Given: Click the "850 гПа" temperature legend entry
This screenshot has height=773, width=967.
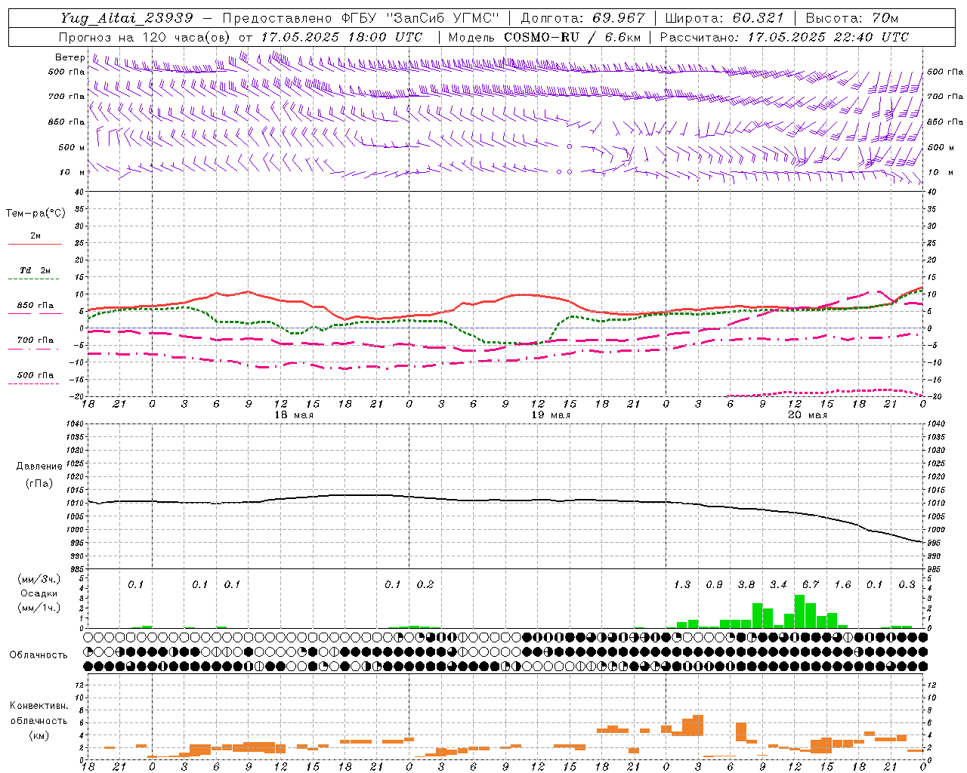Looking at the screenshot, I should (36, 305).
